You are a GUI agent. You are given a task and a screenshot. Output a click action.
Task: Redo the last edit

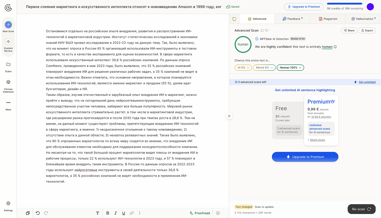46,213
